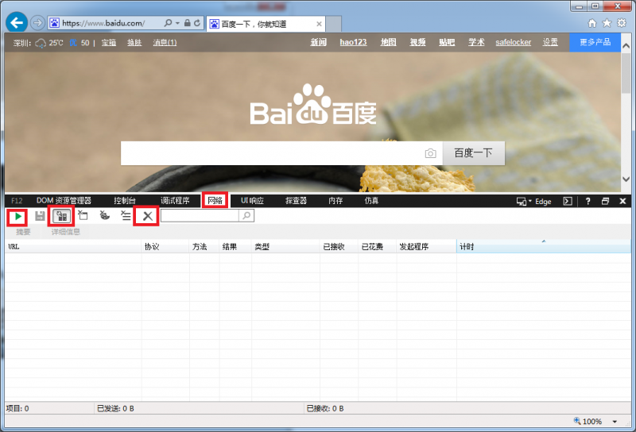
Task: Click the security lock icon in address bar
Action: point(188,23)
